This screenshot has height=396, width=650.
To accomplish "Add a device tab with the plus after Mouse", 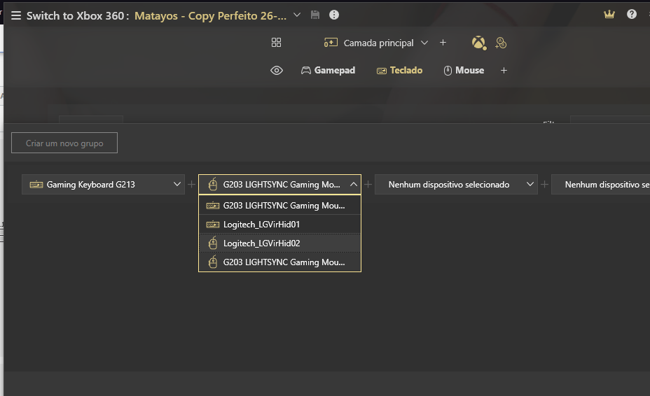I will pyautogui.click(x=504, y=71).
